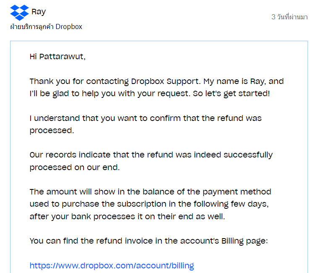
Task: Click the line about payment method balance
Action: click(150, 192)
